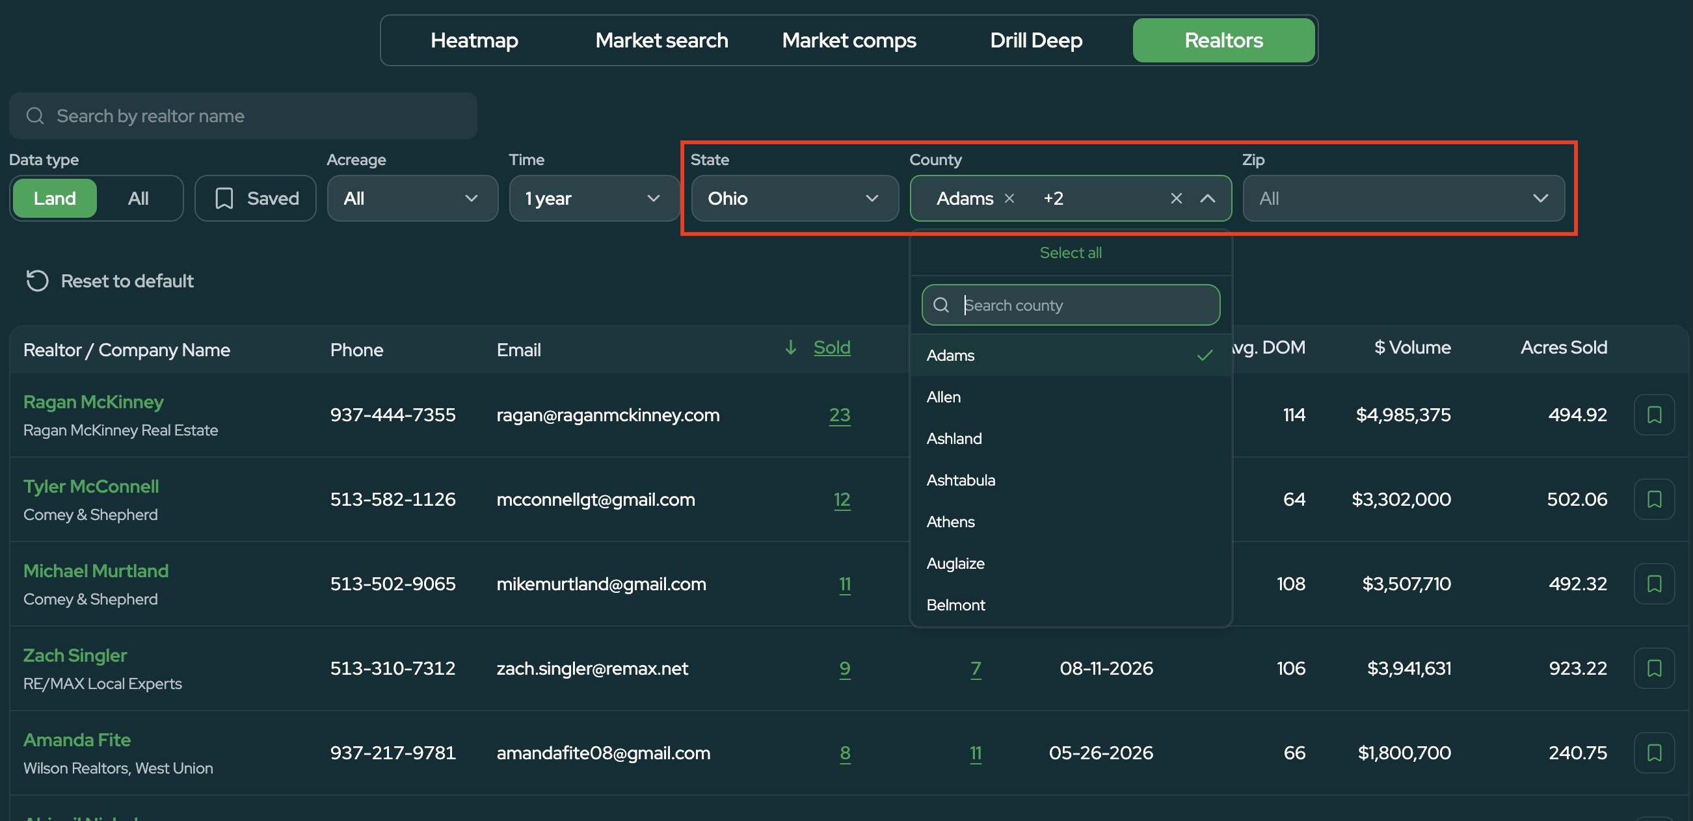Viewport: 1693px width, 821px height.
Task: Click the Email column header
Action: pos(518,350)
